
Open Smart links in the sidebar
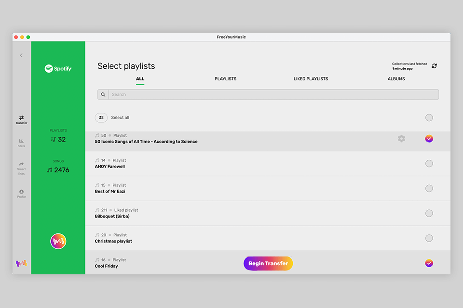pos(21,168)
